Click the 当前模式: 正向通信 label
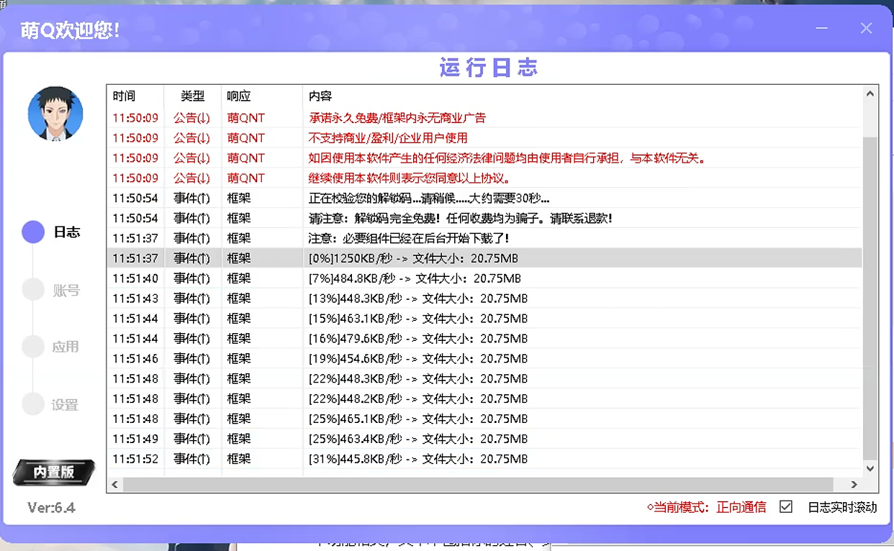This screenshot has height=551, width=894. coord(707,507)
